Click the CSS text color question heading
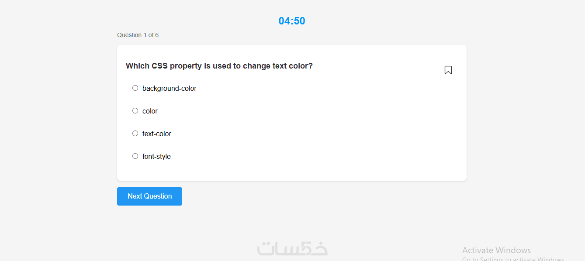The image size is (585, 261). [219, 66]
